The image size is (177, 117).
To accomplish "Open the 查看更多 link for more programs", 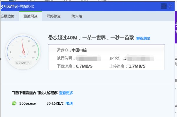I will pyautogui.click(x=66, y=93).
